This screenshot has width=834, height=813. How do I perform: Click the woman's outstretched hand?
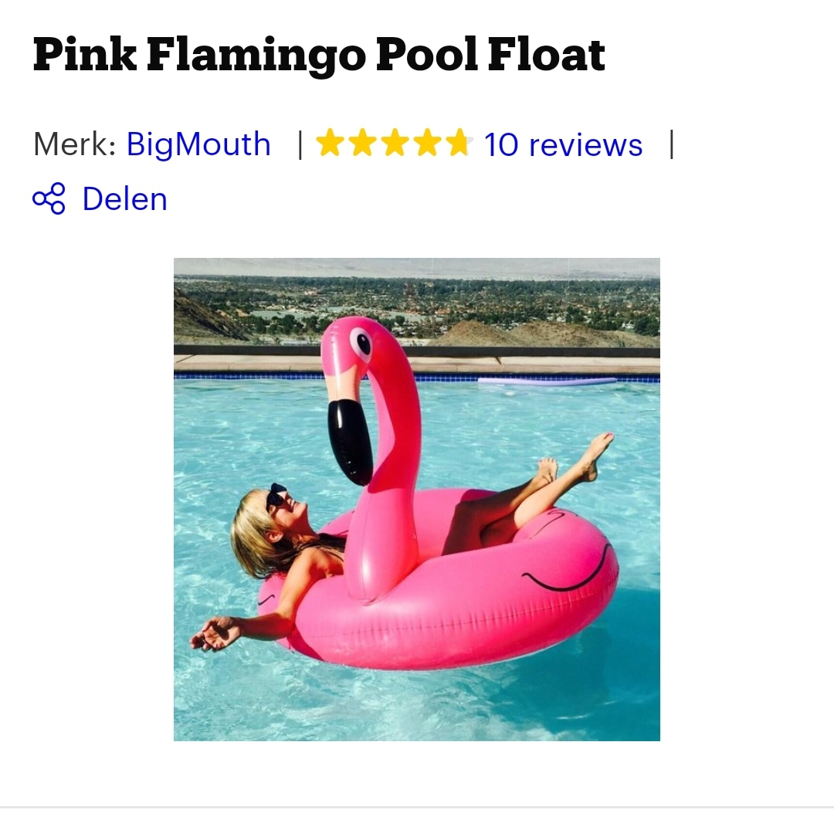pos(214,634)
